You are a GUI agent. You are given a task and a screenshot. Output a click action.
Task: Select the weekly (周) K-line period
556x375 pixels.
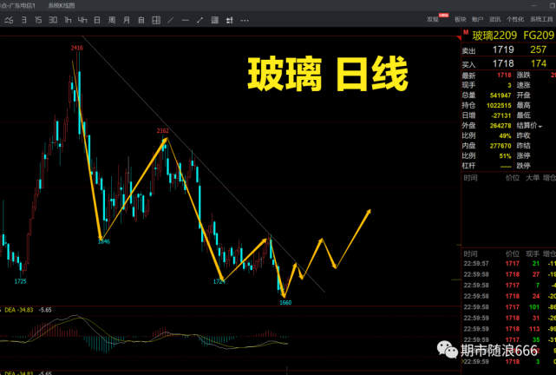tap(112, 20)
